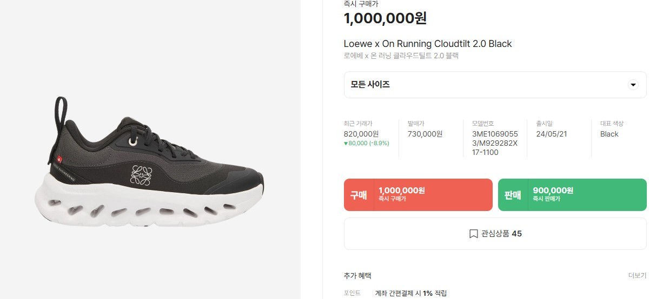Select the 최근 거래가 820,000원 value
656x299 pixels.
click(x=361, y=134)
